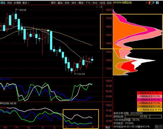This screenshot has height=129, width=163.
Task: Click the 180.0 price axis label
Action: click(109, 10)
